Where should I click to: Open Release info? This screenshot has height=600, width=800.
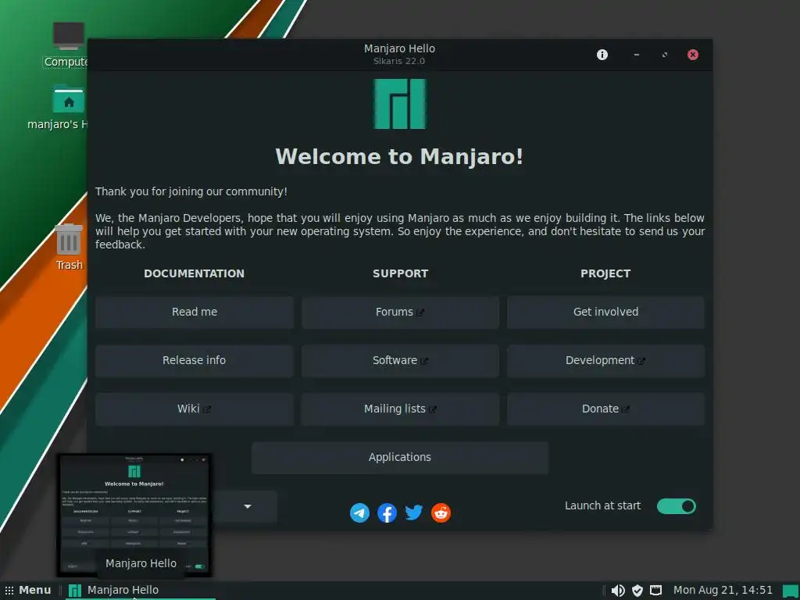coord(195,360)
